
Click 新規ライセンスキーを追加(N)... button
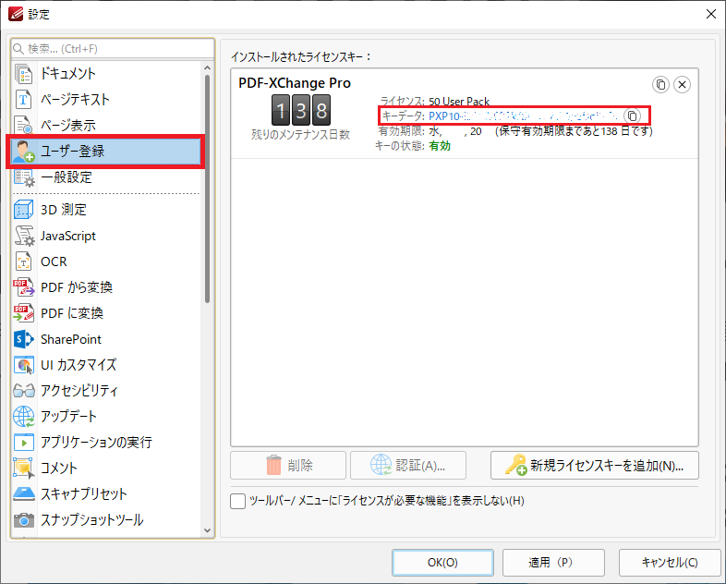[595, 466]
